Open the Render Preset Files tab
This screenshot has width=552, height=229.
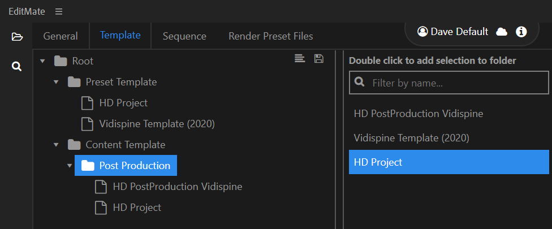coord(271,36)
